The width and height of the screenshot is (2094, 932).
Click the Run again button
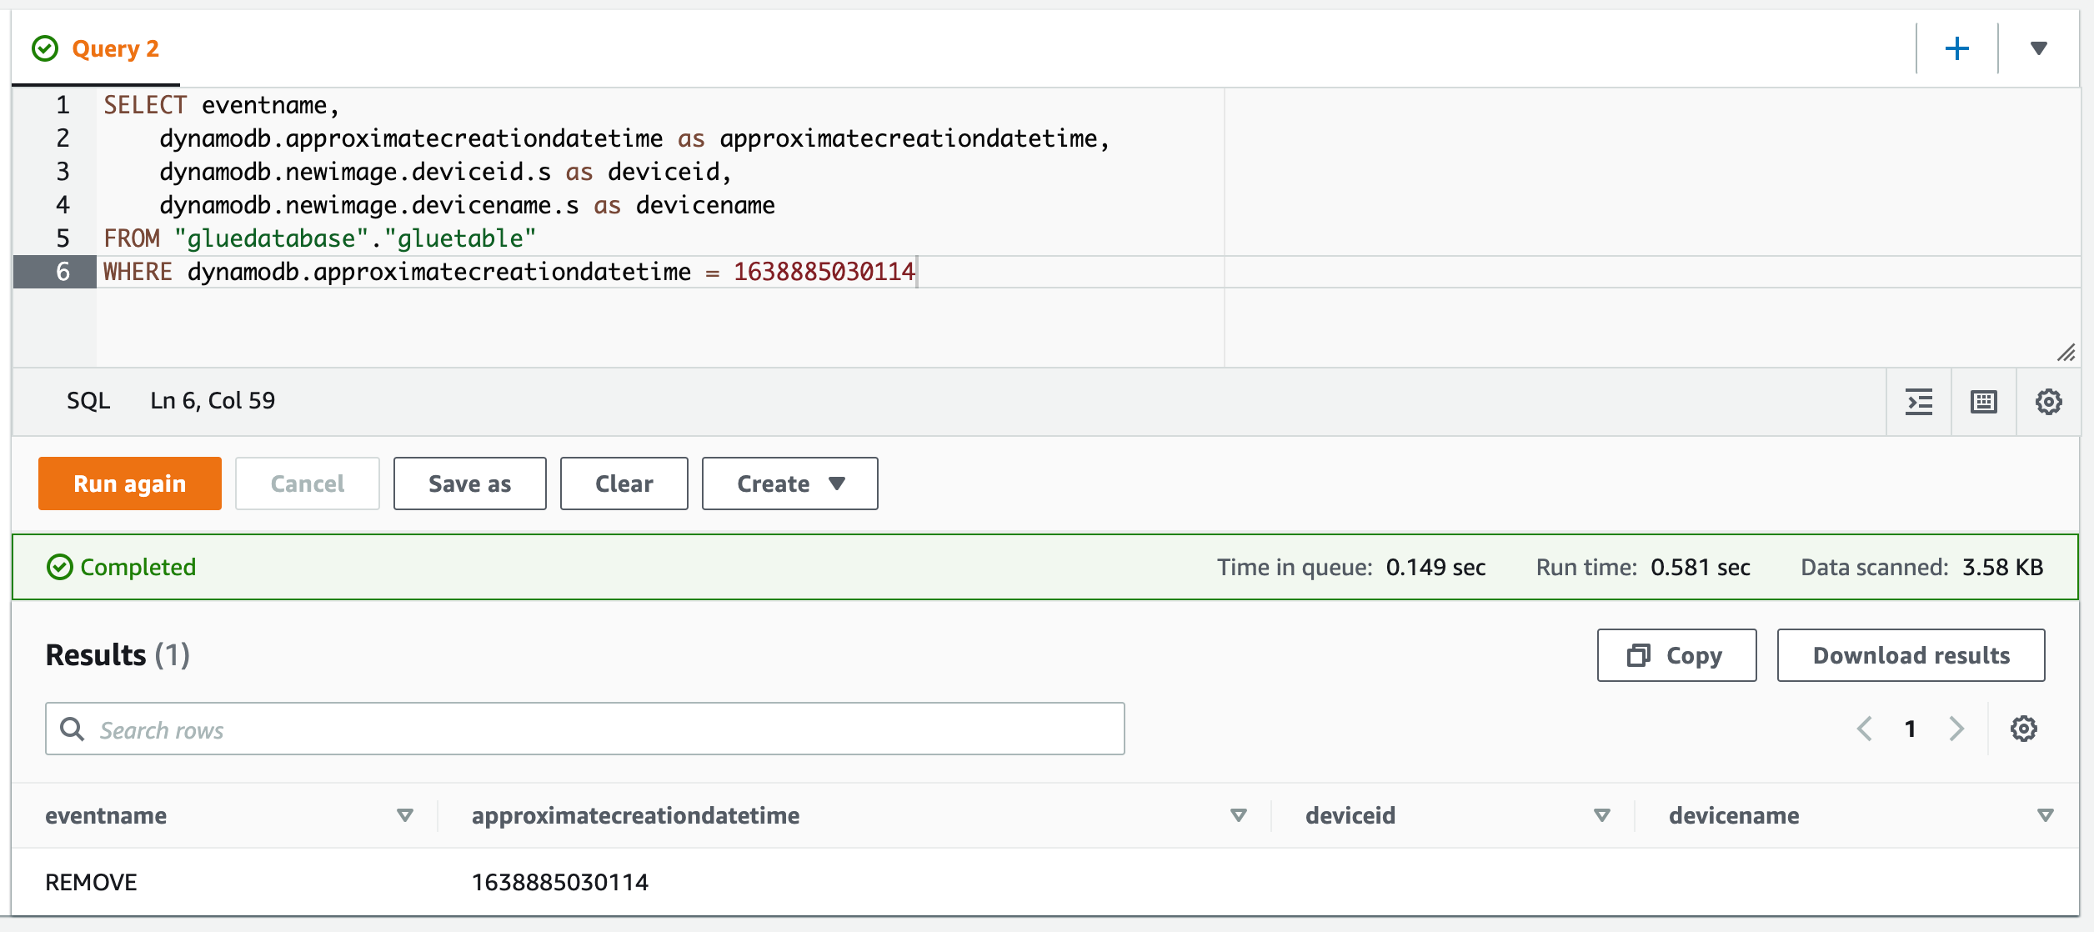click(x=130, y=484)
